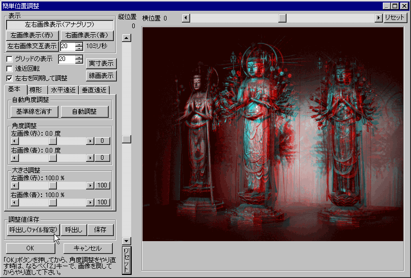Click 自動調整 button
The width and height of the screenshot is (411, 278).
pos(85,112)
